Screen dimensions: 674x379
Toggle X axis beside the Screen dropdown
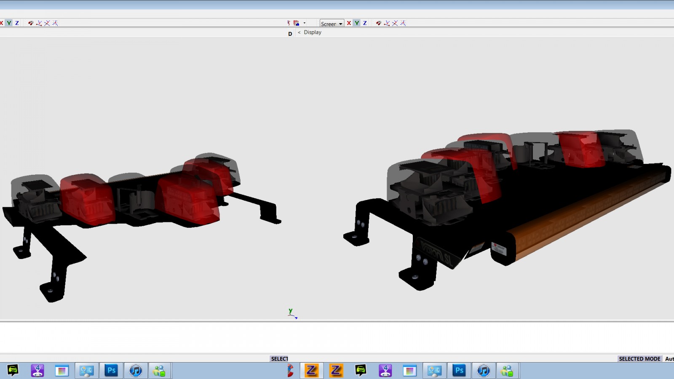349,23
